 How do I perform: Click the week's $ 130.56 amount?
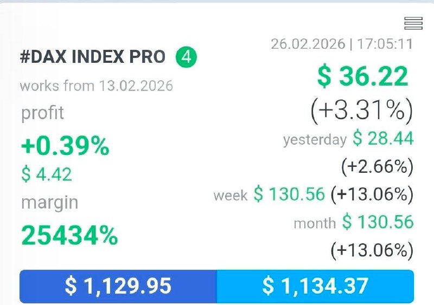pos(289,194)
